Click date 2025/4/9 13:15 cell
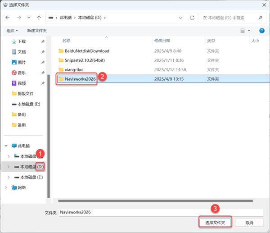 click(169, 79)
